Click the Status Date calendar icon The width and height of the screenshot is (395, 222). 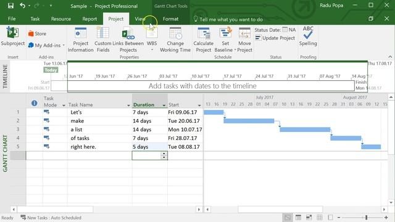(285, 30)
